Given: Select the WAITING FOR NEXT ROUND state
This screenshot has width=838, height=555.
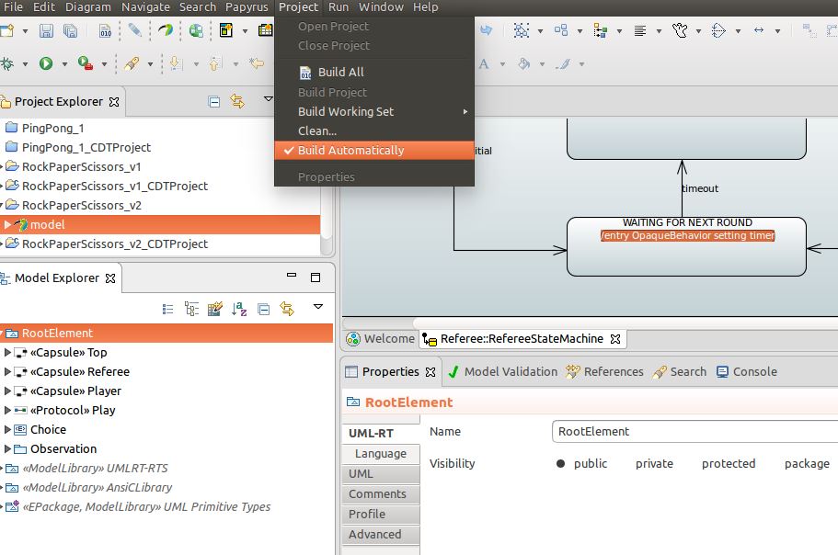Looking at the screenshot, I should pyautogui.click(x=686, y=246).
